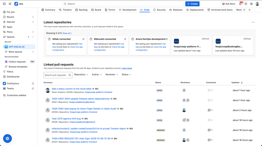Open the help question mark icon
The width and height of the screenshot is (262, 146).
pyautogui.click(x=246, y=4)
